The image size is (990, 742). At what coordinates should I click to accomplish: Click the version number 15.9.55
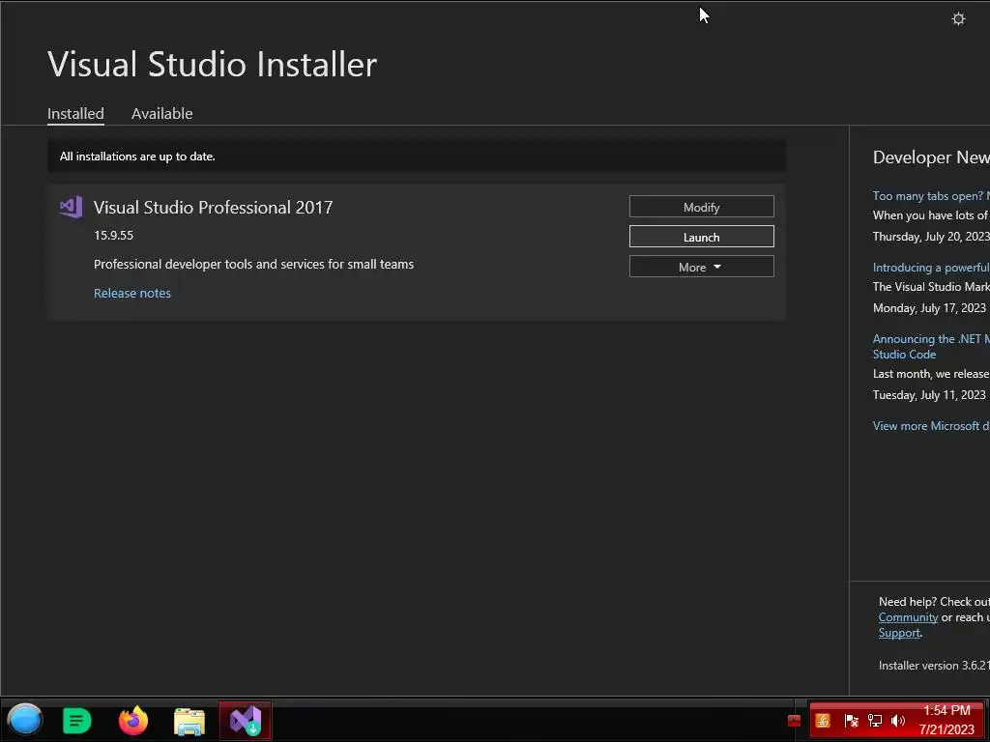(x=114, y=236)
